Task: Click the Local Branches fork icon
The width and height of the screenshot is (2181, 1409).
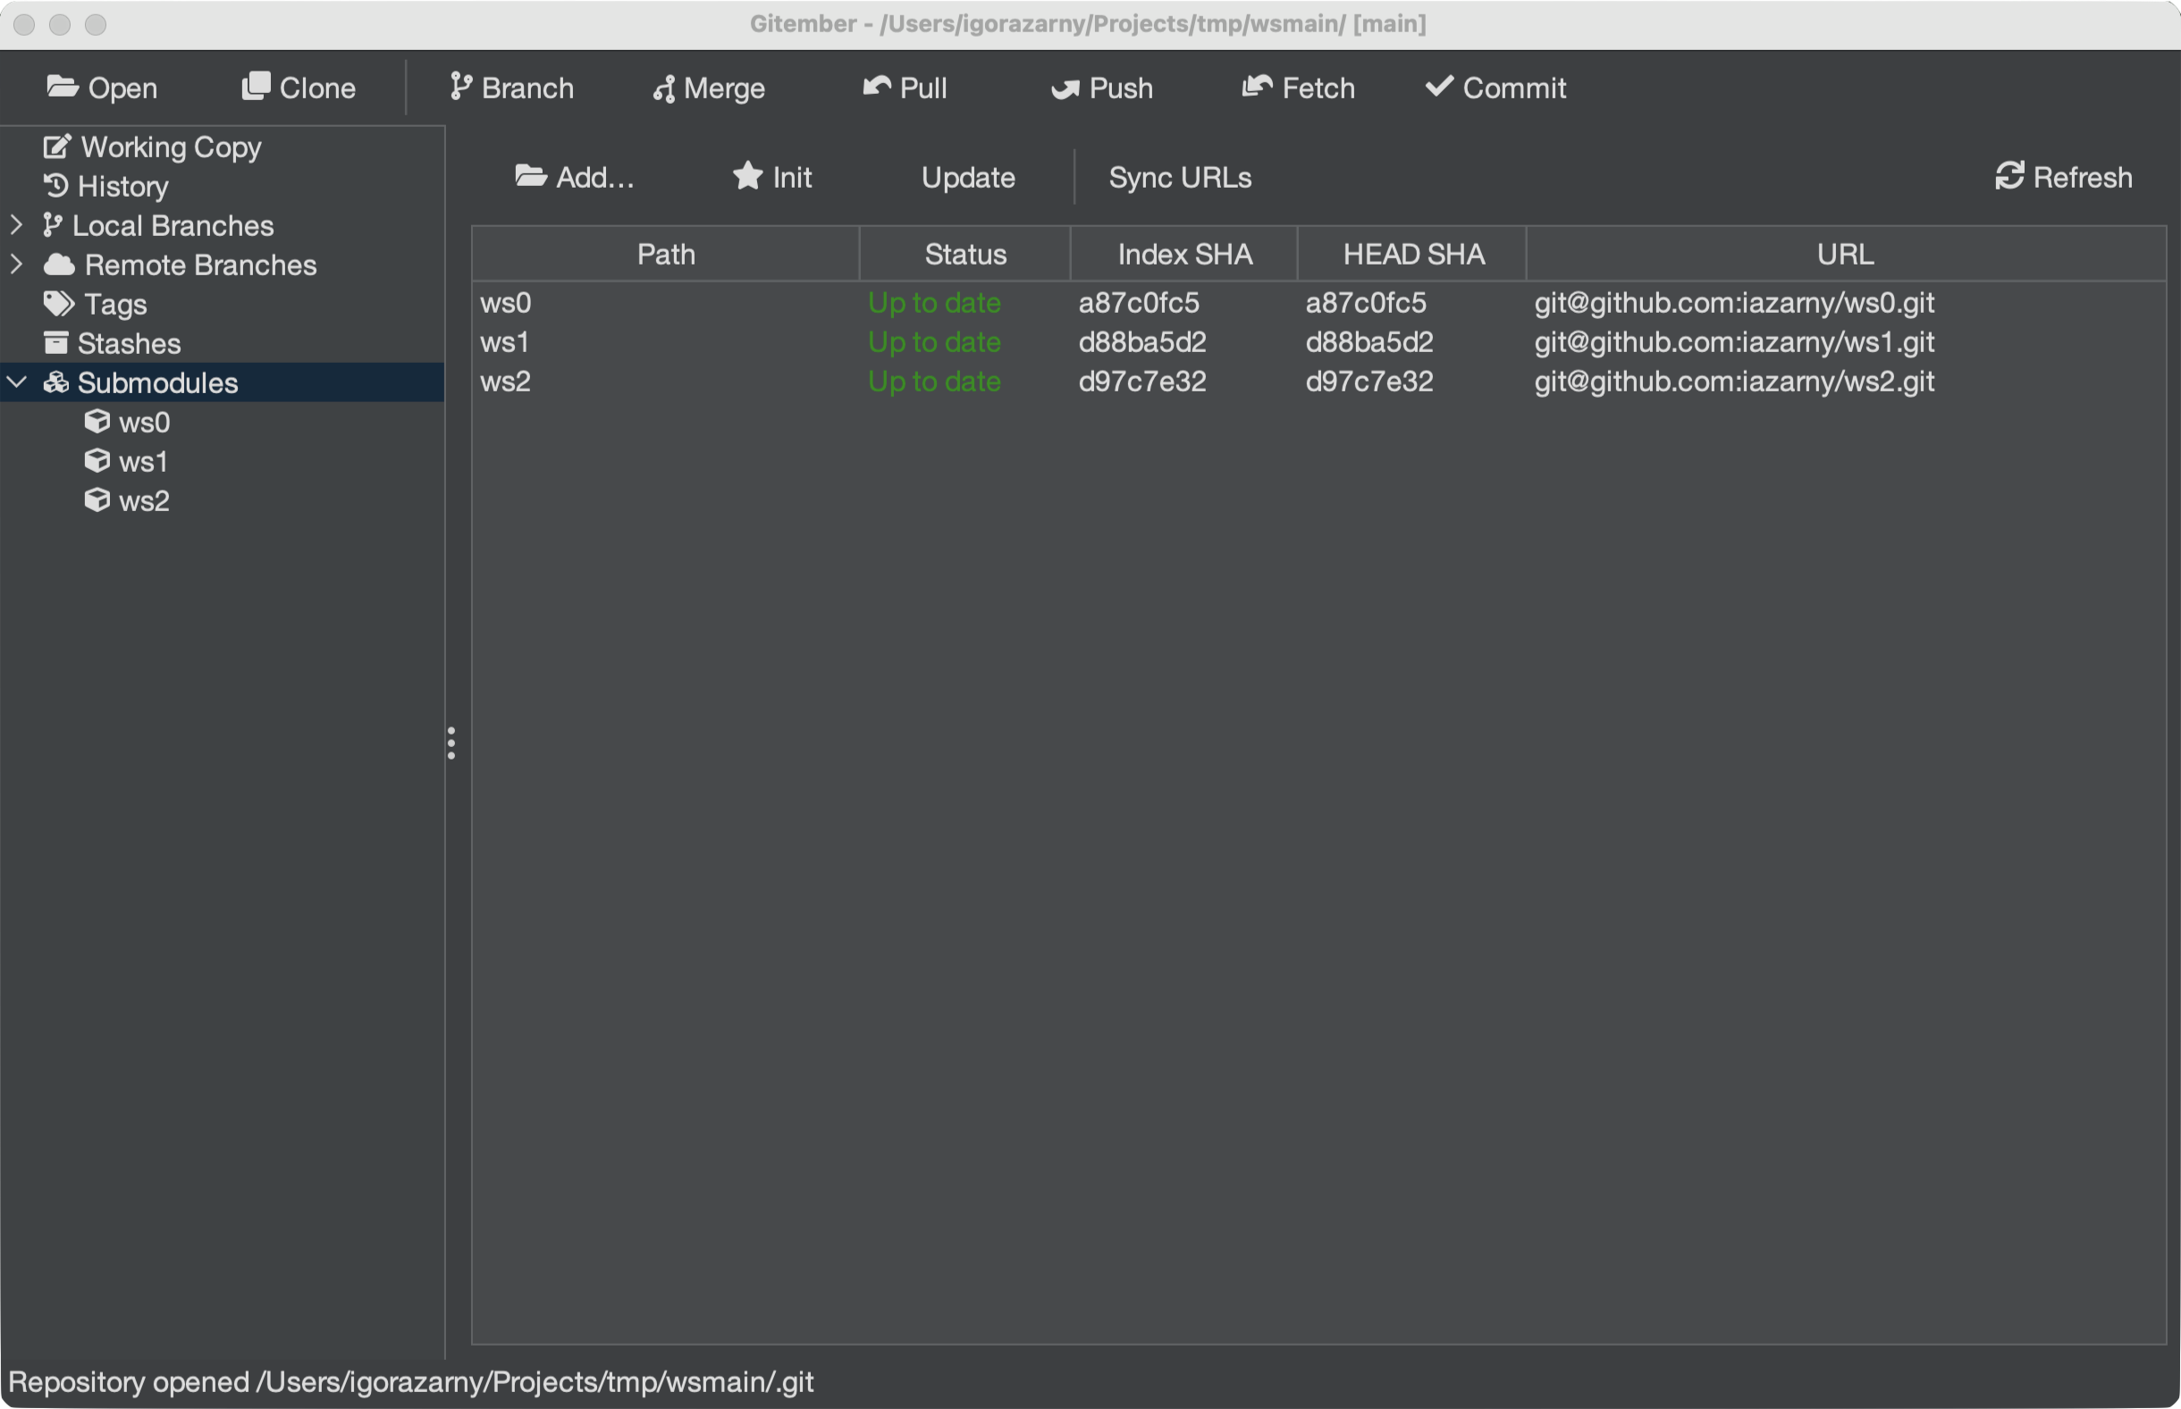Action: (x=52, y=225)
